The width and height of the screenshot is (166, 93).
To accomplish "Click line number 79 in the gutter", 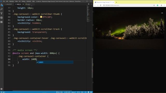I will click(9, 14).
